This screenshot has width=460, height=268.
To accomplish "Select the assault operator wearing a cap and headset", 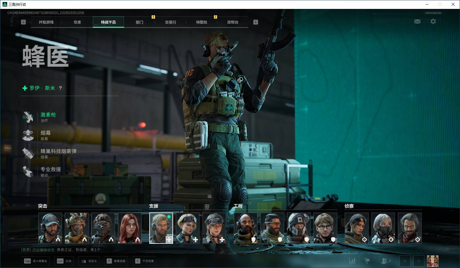I will (x=50, y=228).
